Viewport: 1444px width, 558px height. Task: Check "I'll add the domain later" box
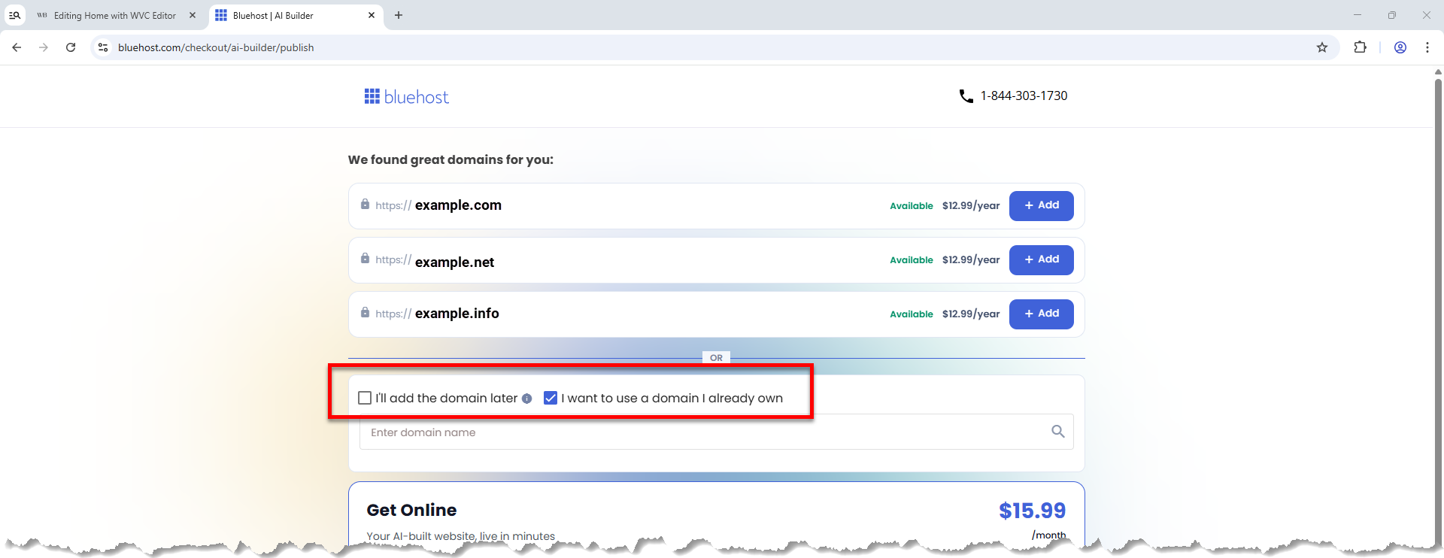click(x=365, y=398)
